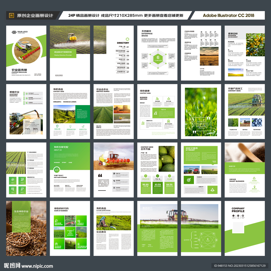Click directory entry 有机生鲜宅配 02
271x271 pixels.
[123, 51]
